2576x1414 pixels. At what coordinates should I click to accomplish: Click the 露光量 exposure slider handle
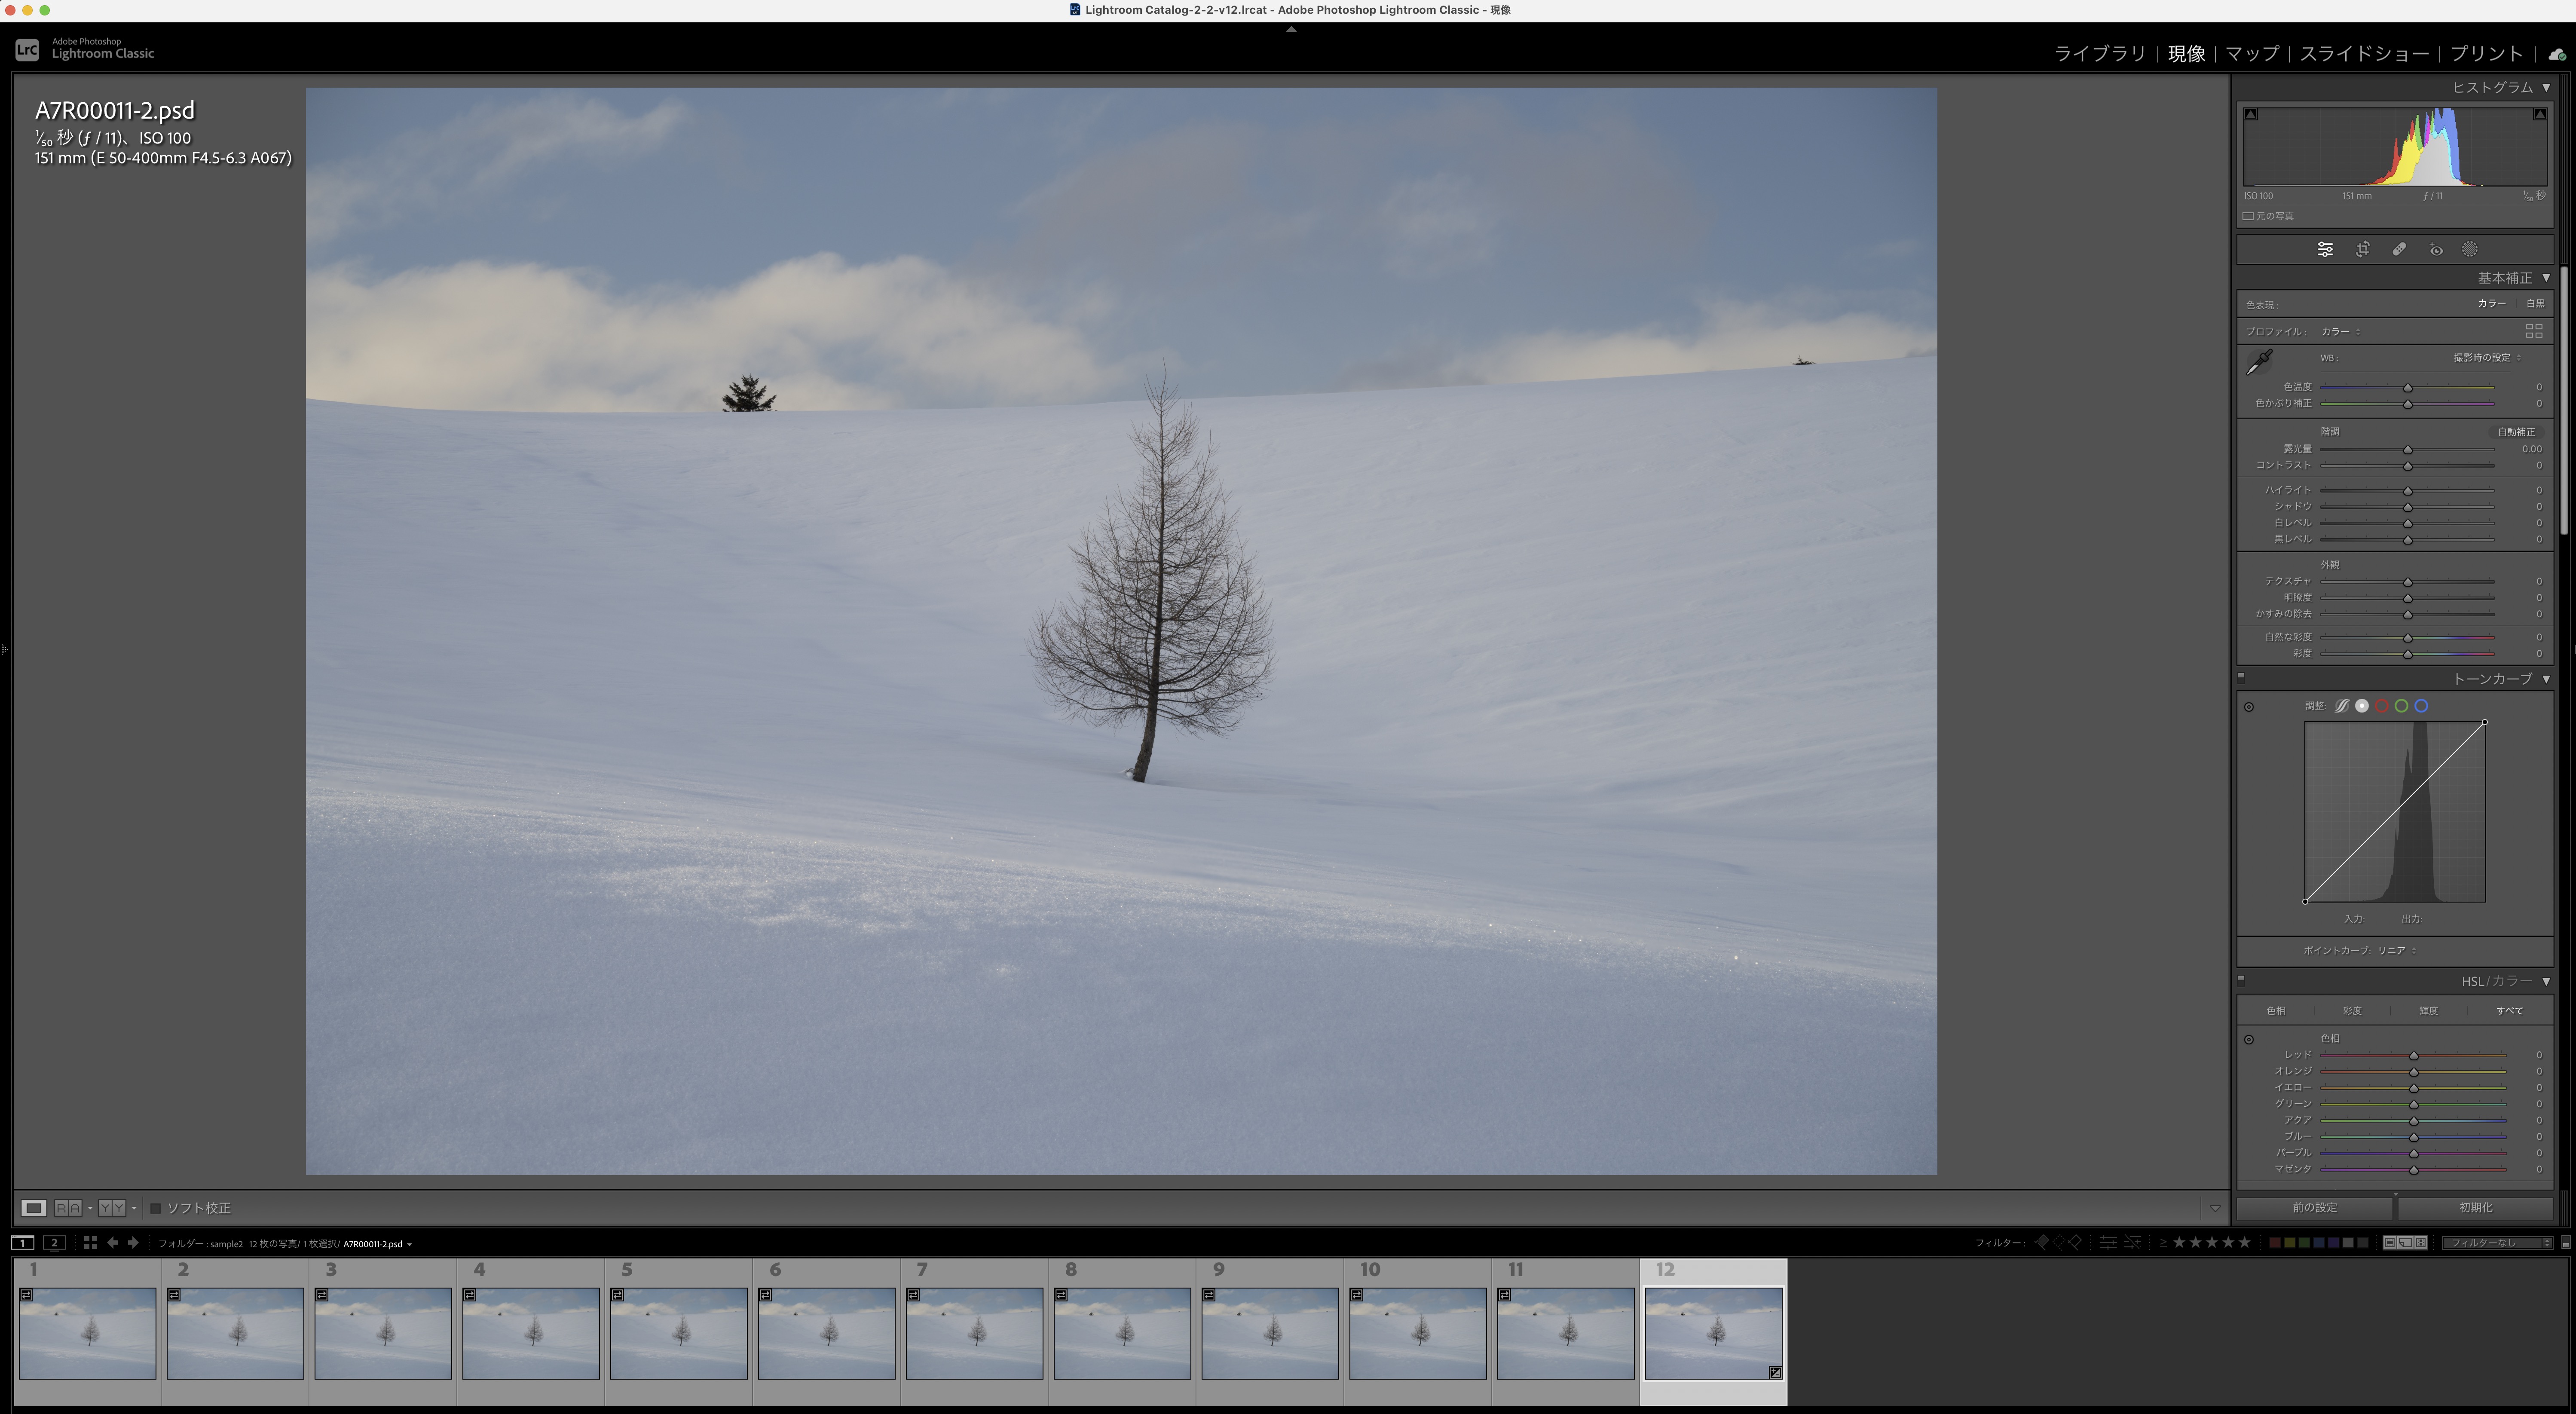pos(2408,450)
